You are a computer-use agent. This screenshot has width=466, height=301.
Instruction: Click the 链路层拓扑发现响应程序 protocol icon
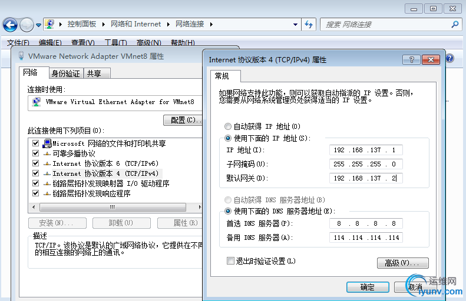click(47, 193)
